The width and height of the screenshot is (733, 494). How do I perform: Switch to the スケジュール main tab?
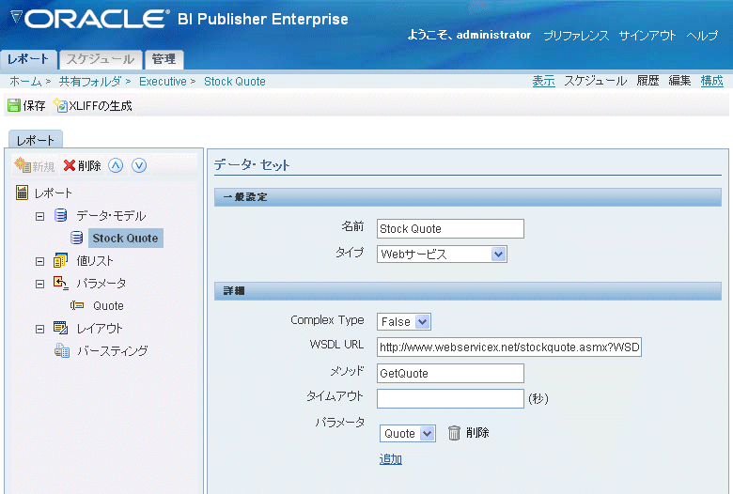click(101, 59)
